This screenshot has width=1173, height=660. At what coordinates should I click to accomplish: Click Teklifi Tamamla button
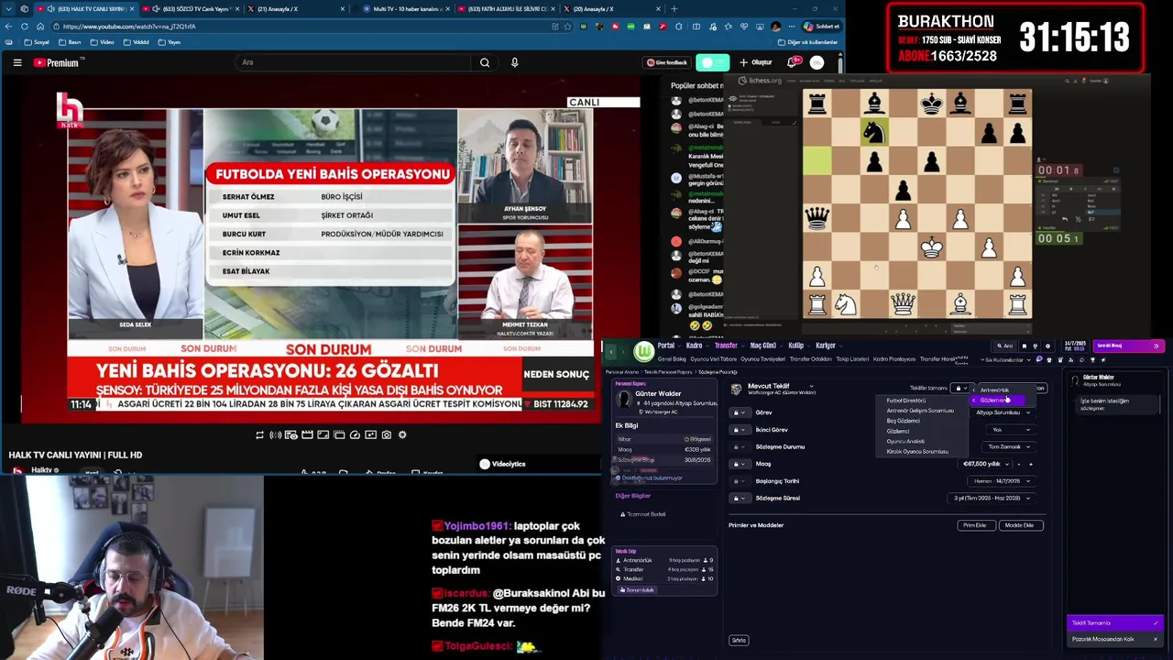(1115, 623)
